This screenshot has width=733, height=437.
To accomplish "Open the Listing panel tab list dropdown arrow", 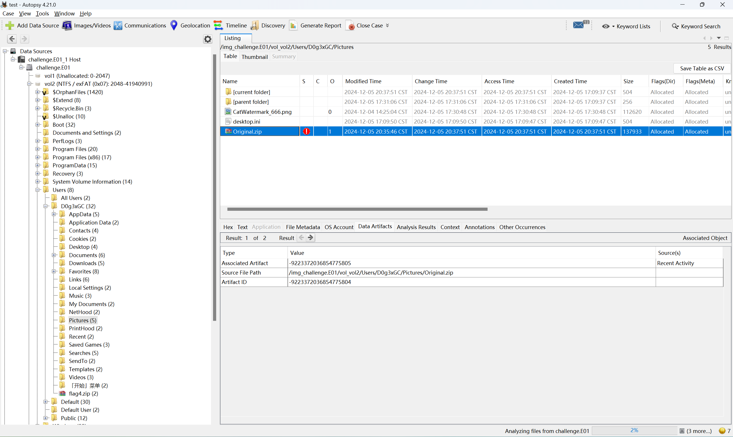I will tap(719, 38).
